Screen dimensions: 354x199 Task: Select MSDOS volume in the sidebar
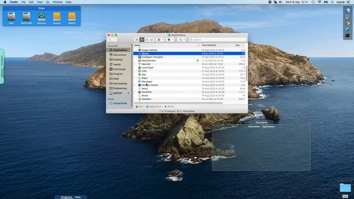[116, 93]
